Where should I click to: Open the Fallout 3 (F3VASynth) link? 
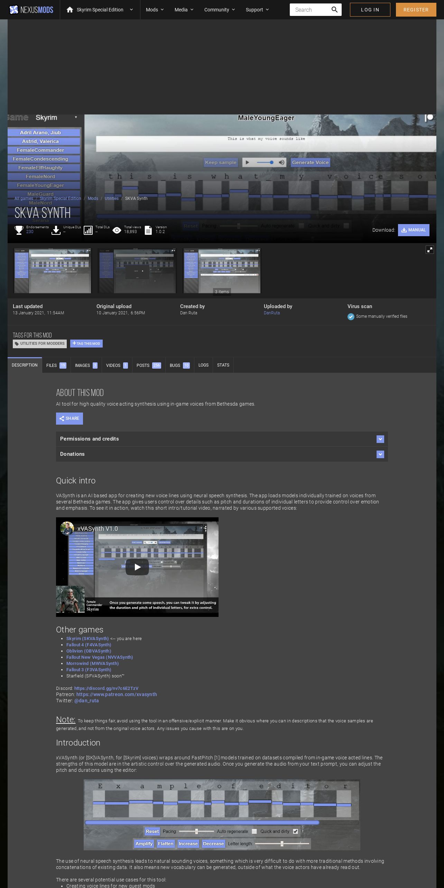tap(89, 670)
